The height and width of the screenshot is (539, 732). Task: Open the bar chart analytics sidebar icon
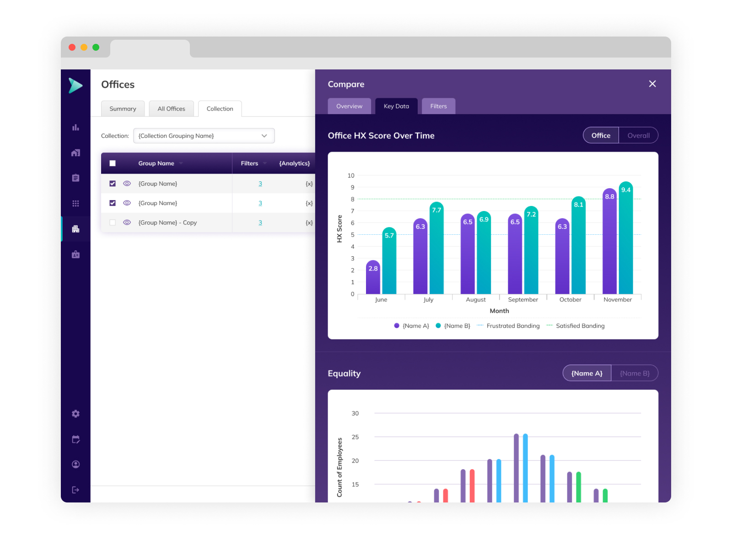(75, 127)
